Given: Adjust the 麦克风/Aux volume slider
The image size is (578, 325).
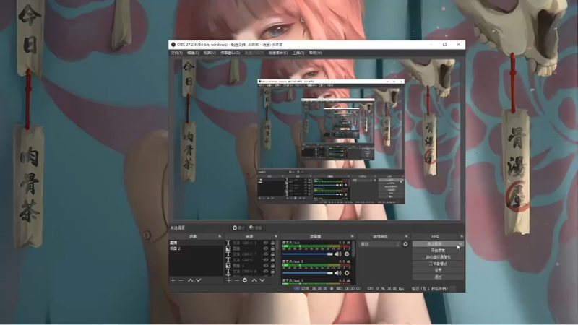Looking at the screenshot, I should (308, 254).
